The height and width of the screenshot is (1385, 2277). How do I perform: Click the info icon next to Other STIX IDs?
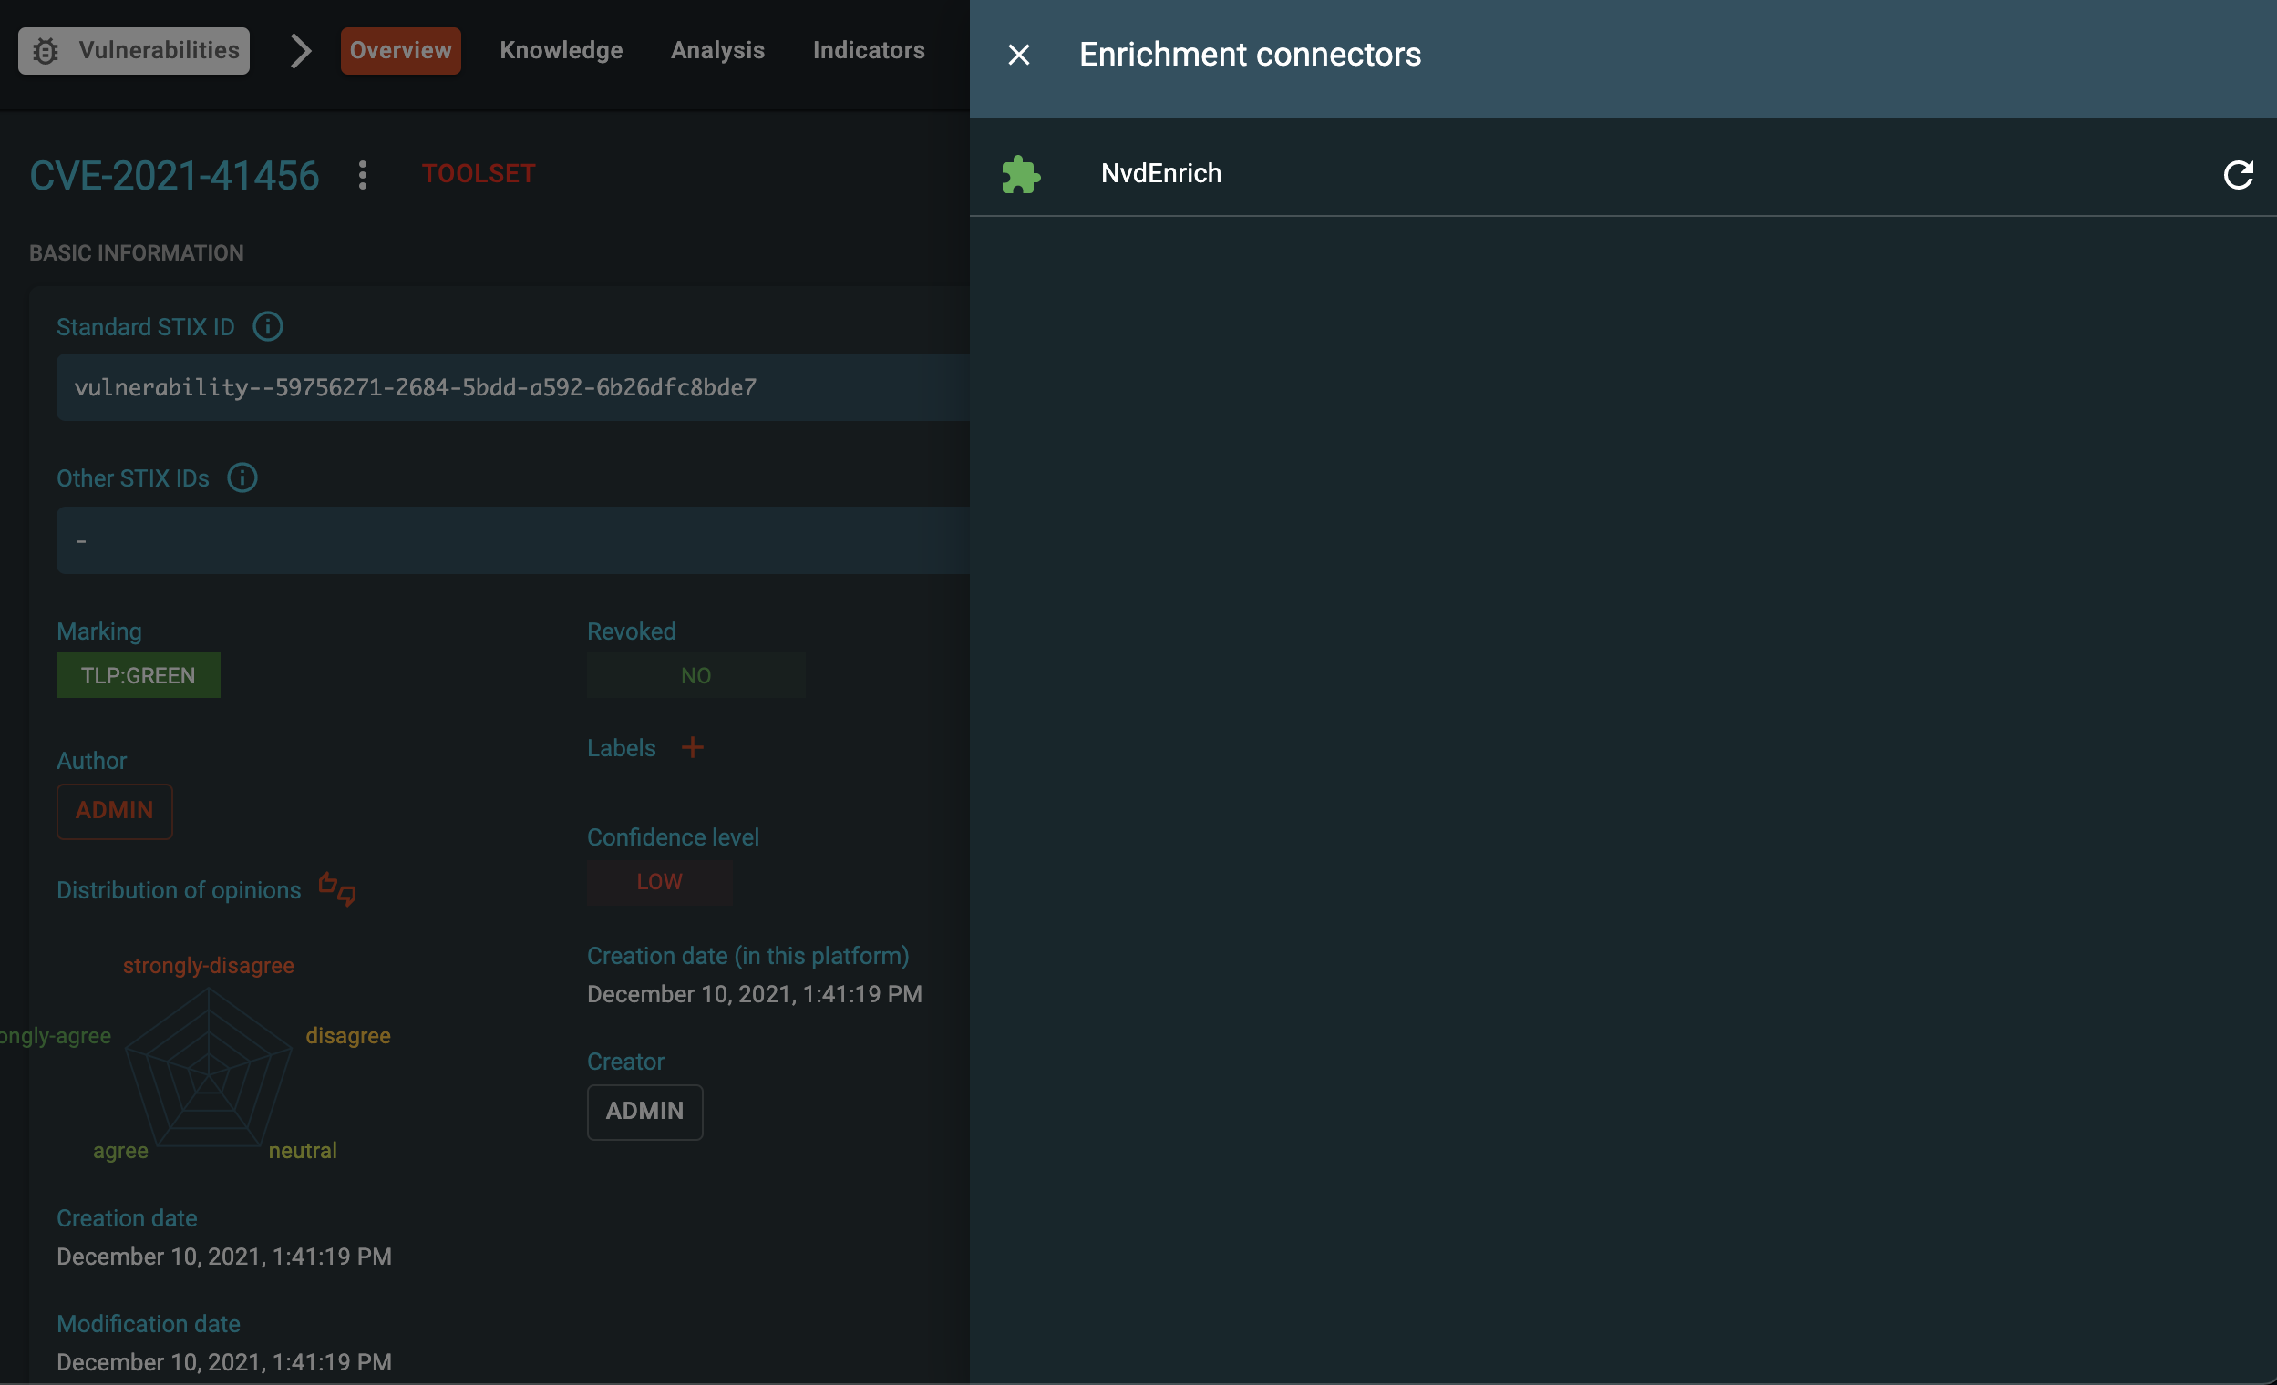click(242, 477)
